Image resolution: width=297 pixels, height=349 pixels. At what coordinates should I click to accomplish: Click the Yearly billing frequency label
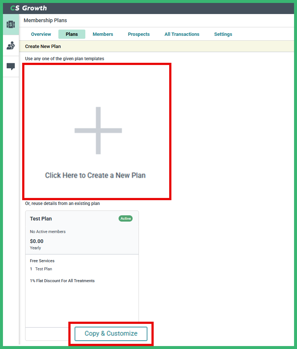click(35, 248)
